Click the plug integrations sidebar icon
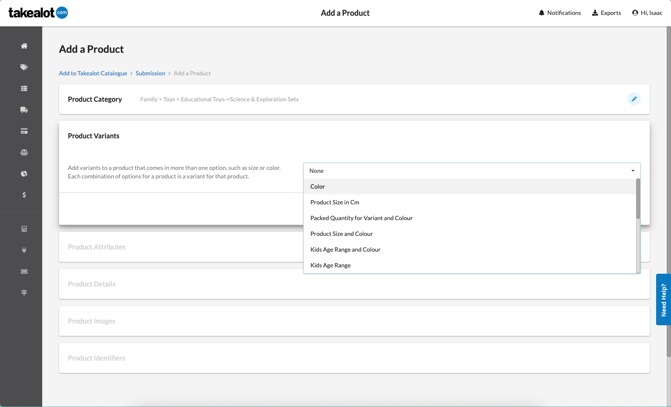Image resolution: width=671 pixels, height=407 pixels. (24, 250)
